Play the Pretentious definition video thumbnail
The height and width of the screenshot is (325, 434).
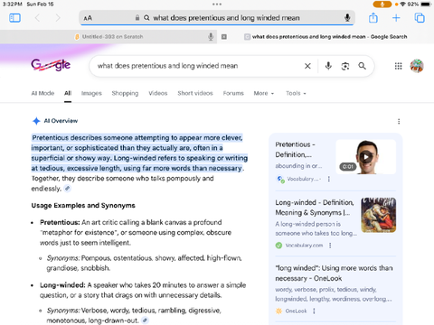click(x=366, y=157)
